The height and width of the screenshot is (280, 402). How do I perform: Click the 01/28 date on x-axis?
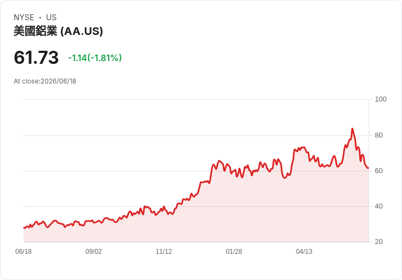point(234,252)
